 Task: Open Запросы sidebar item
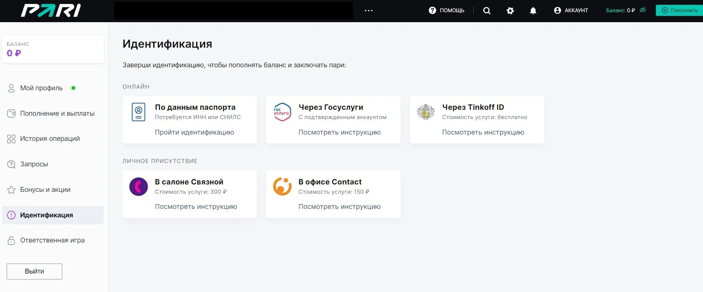pos(53,164)
